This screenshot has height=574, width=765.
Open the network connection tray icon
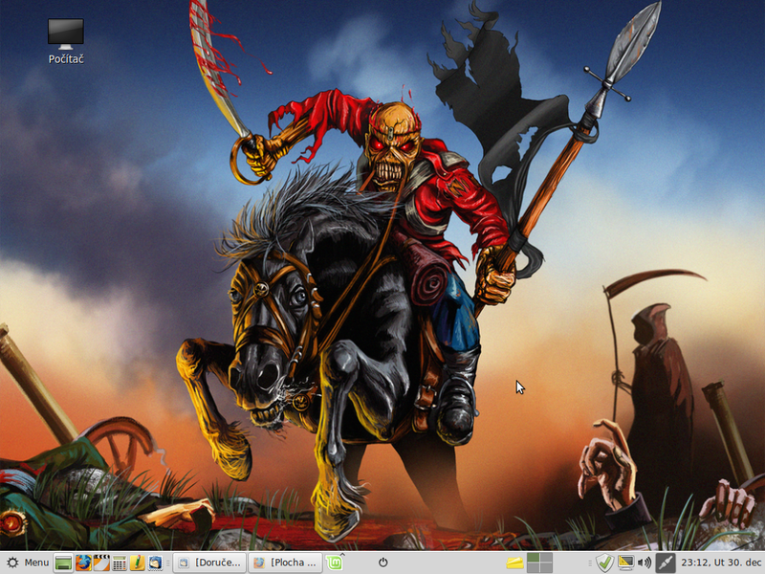point(666,563)
